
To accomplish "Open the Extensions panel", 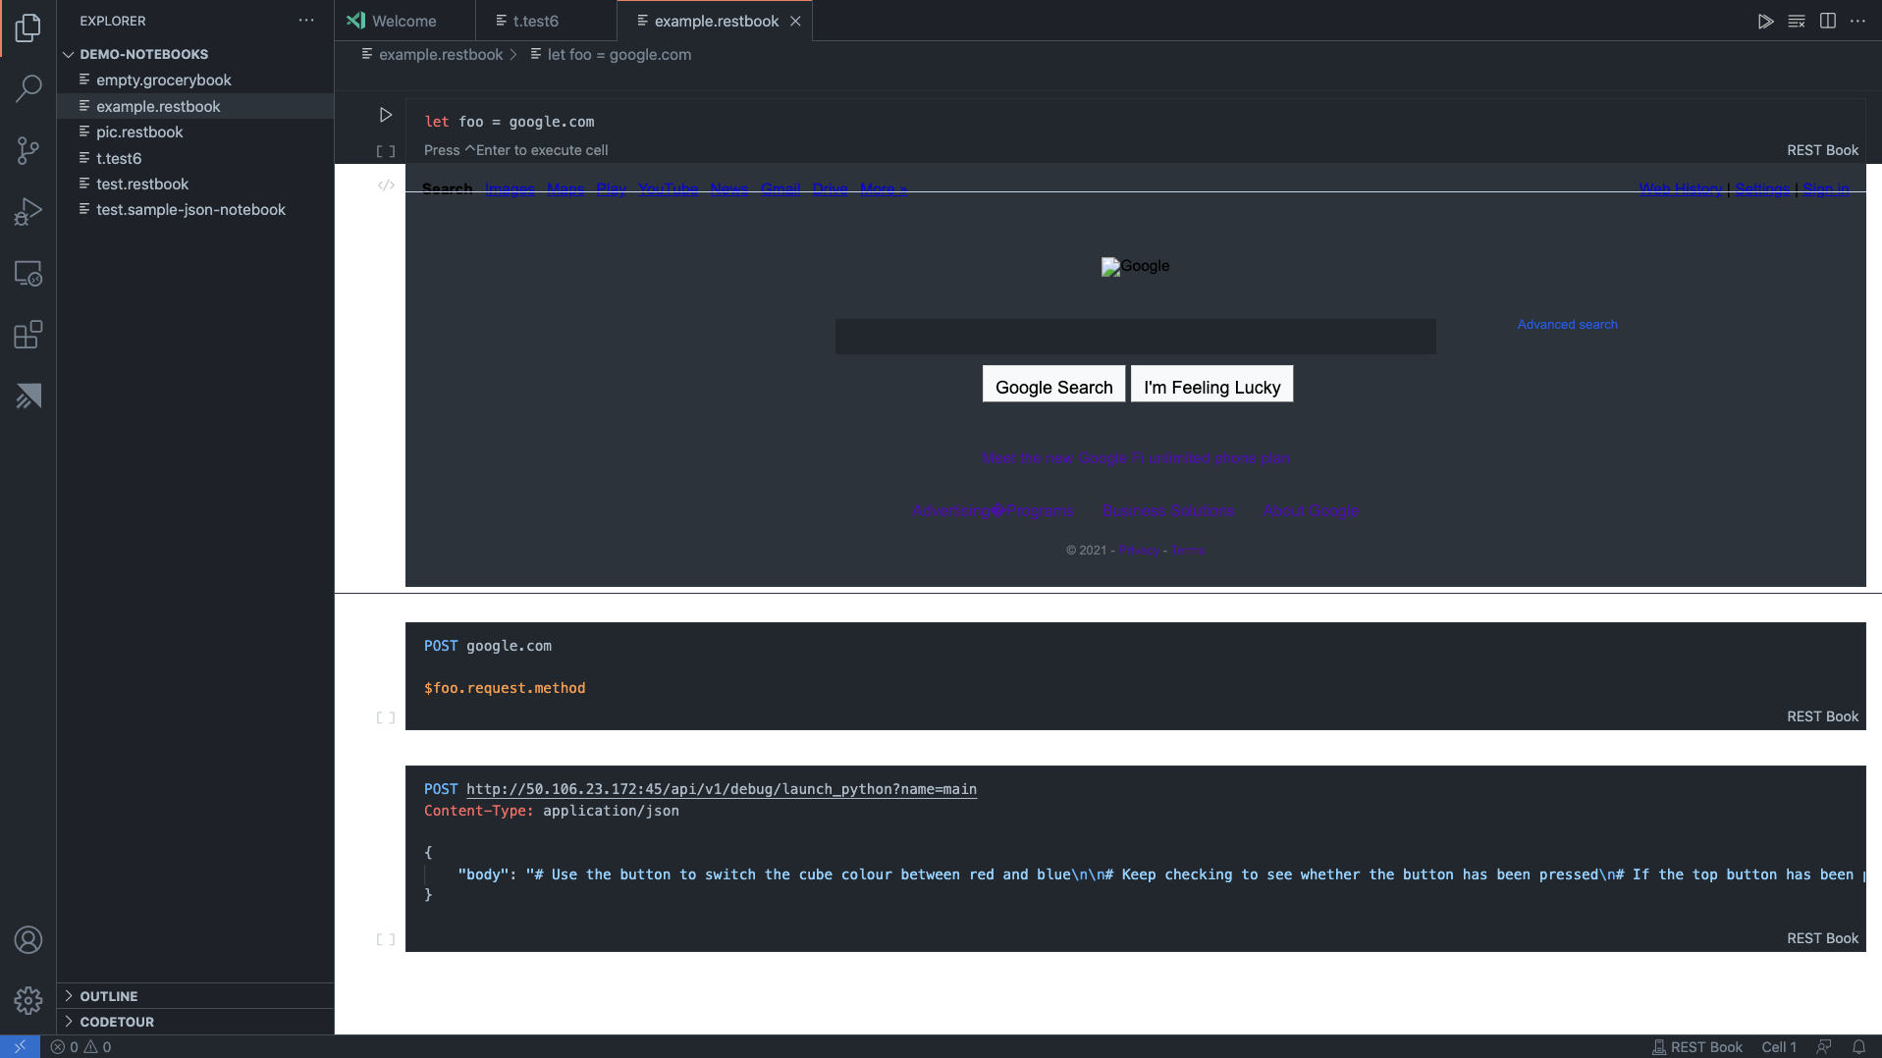I will coord(27,335).
